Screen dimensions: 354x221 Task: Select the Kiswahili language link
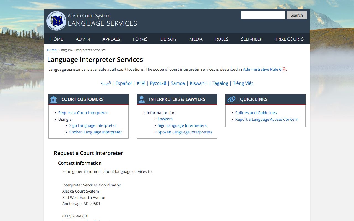click(x=199, y=83)
